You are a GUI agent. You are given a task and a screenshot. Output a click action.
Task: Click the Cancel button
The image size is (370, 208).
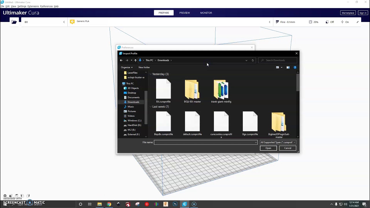click(x=288, y=148)
